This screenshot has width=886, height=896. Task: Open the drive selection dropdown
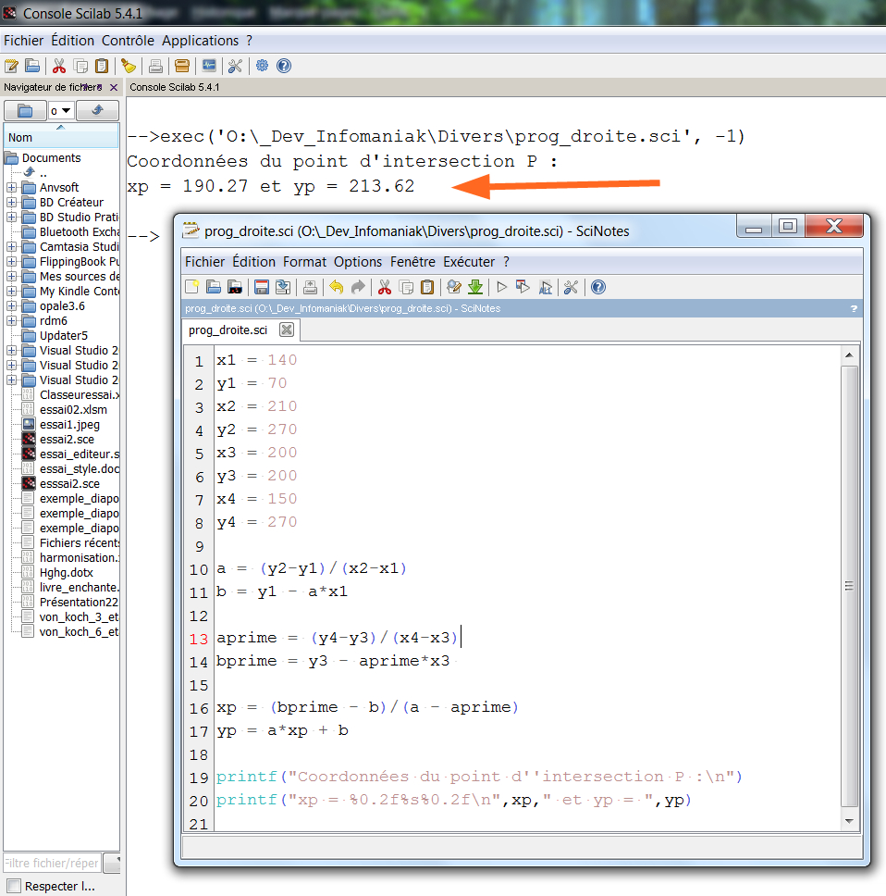[60, 111]
